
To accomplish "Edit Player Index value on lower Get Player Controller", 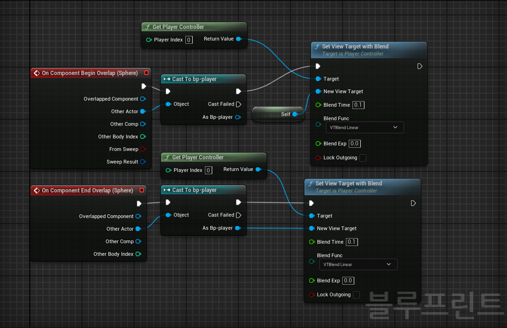I will [209, 170].
